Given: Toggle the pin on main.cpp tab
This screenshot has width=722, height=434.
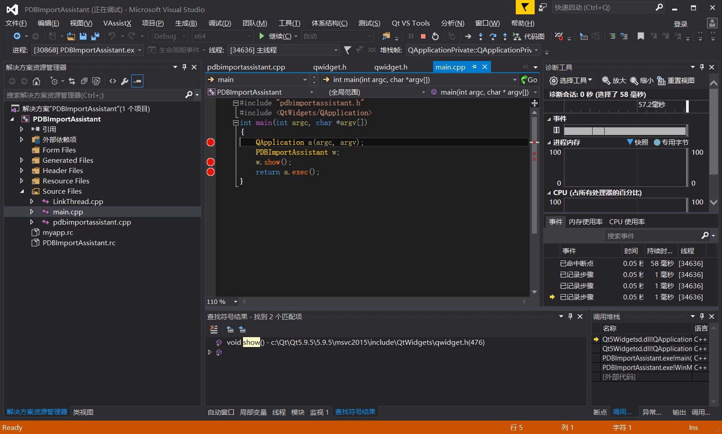Looking at the screenshot, I should [x=474, y=67].
